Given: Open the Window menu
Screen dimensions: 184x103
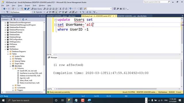Looking at the screenshot, I should tap(42, 5).
